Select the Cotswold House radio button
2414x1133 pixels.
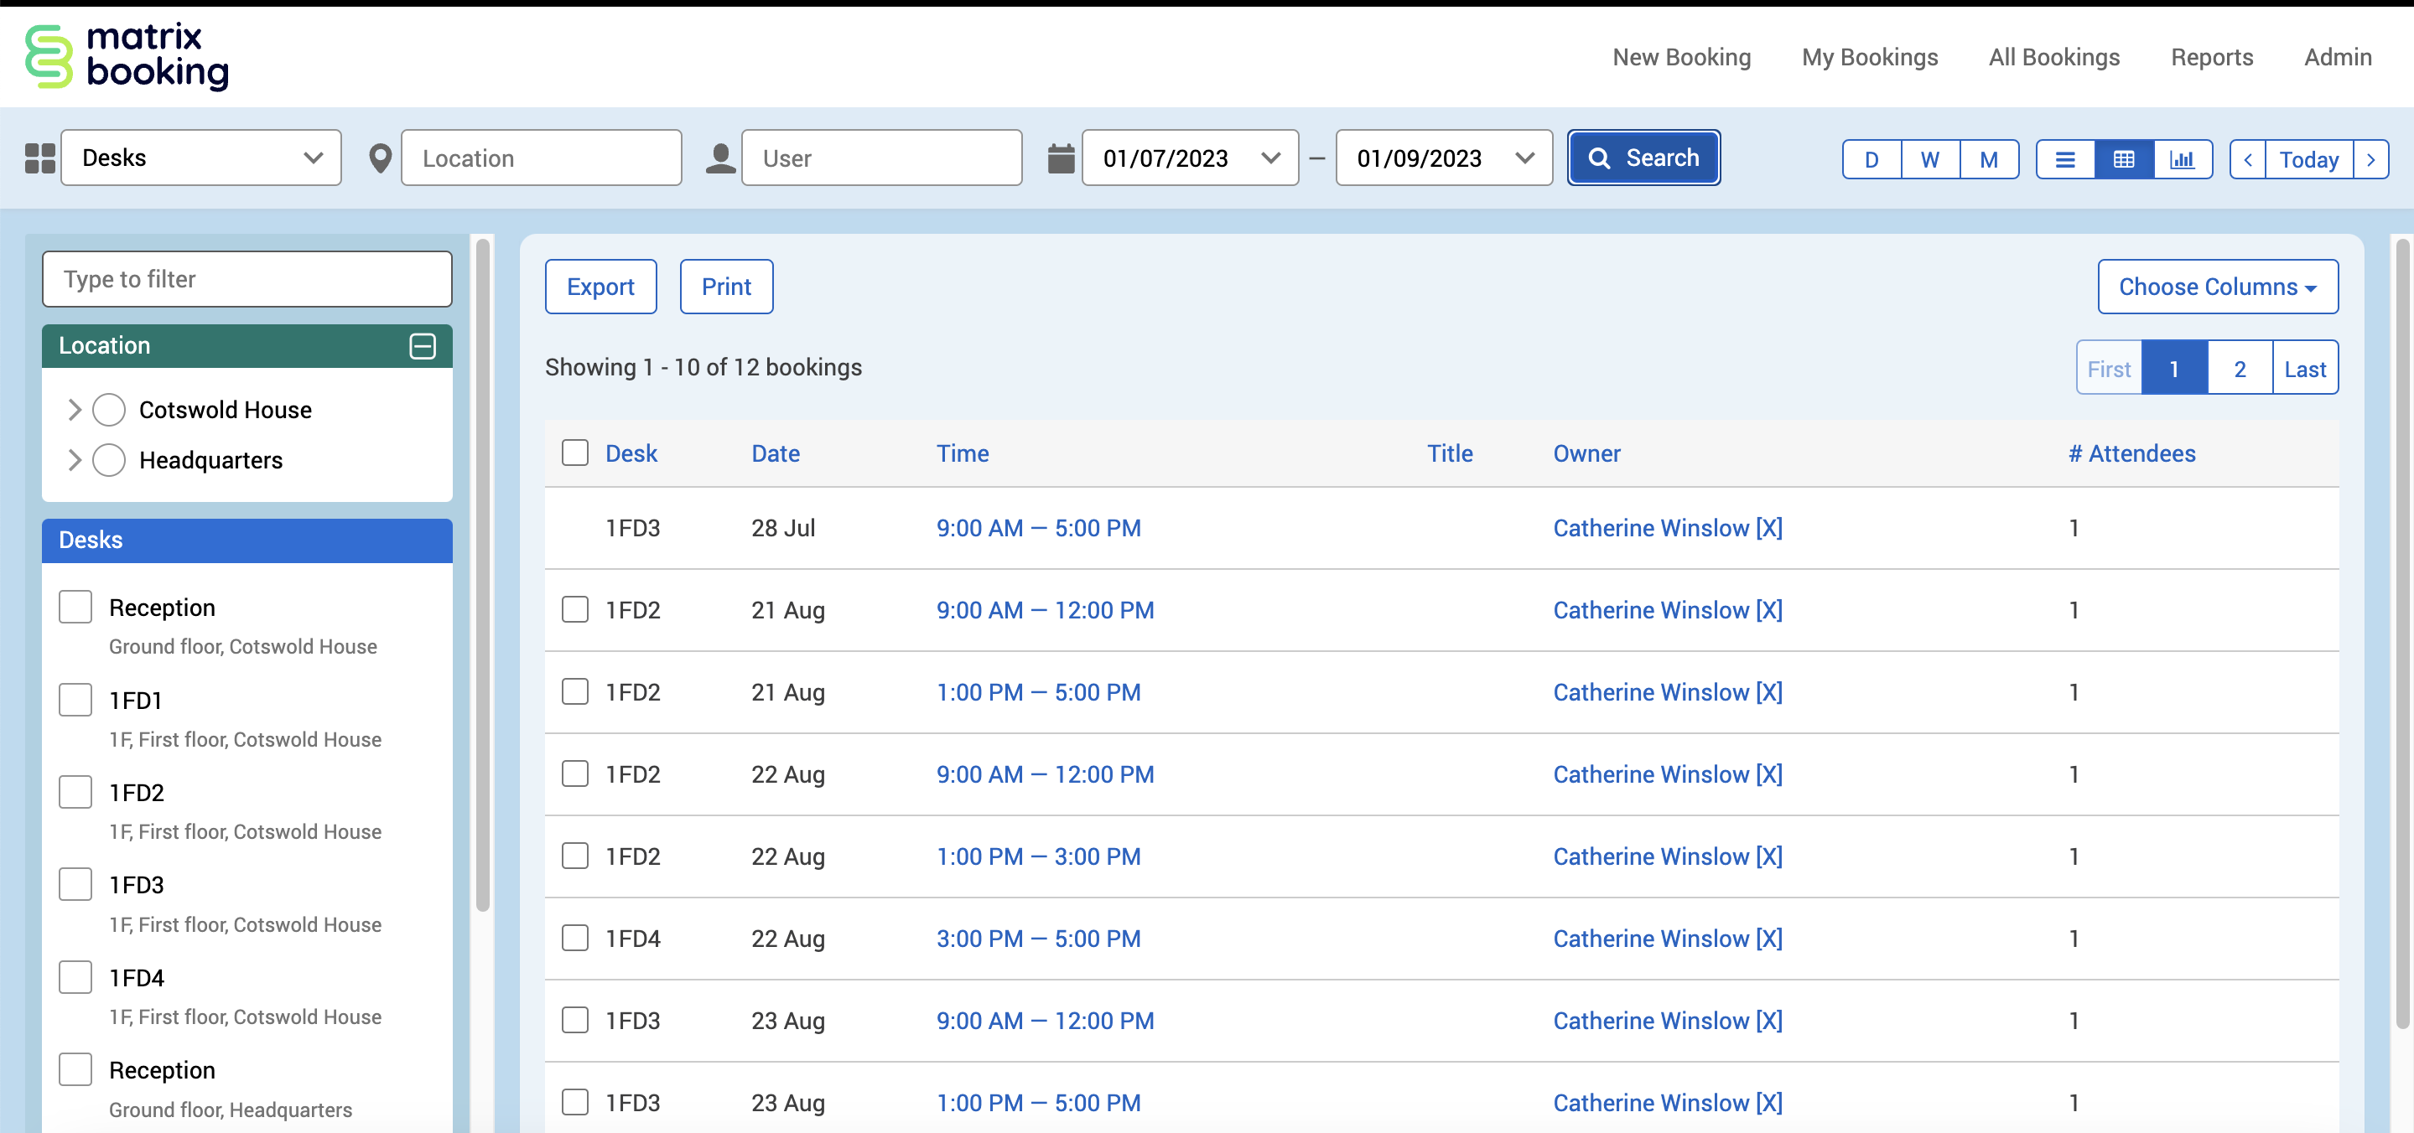[x=109, y=410]
